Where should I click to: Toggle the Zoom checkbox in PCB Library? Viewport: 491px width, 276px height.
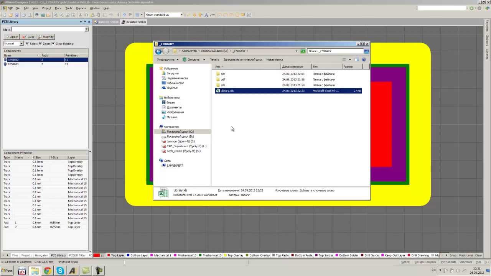coord(40,44)
